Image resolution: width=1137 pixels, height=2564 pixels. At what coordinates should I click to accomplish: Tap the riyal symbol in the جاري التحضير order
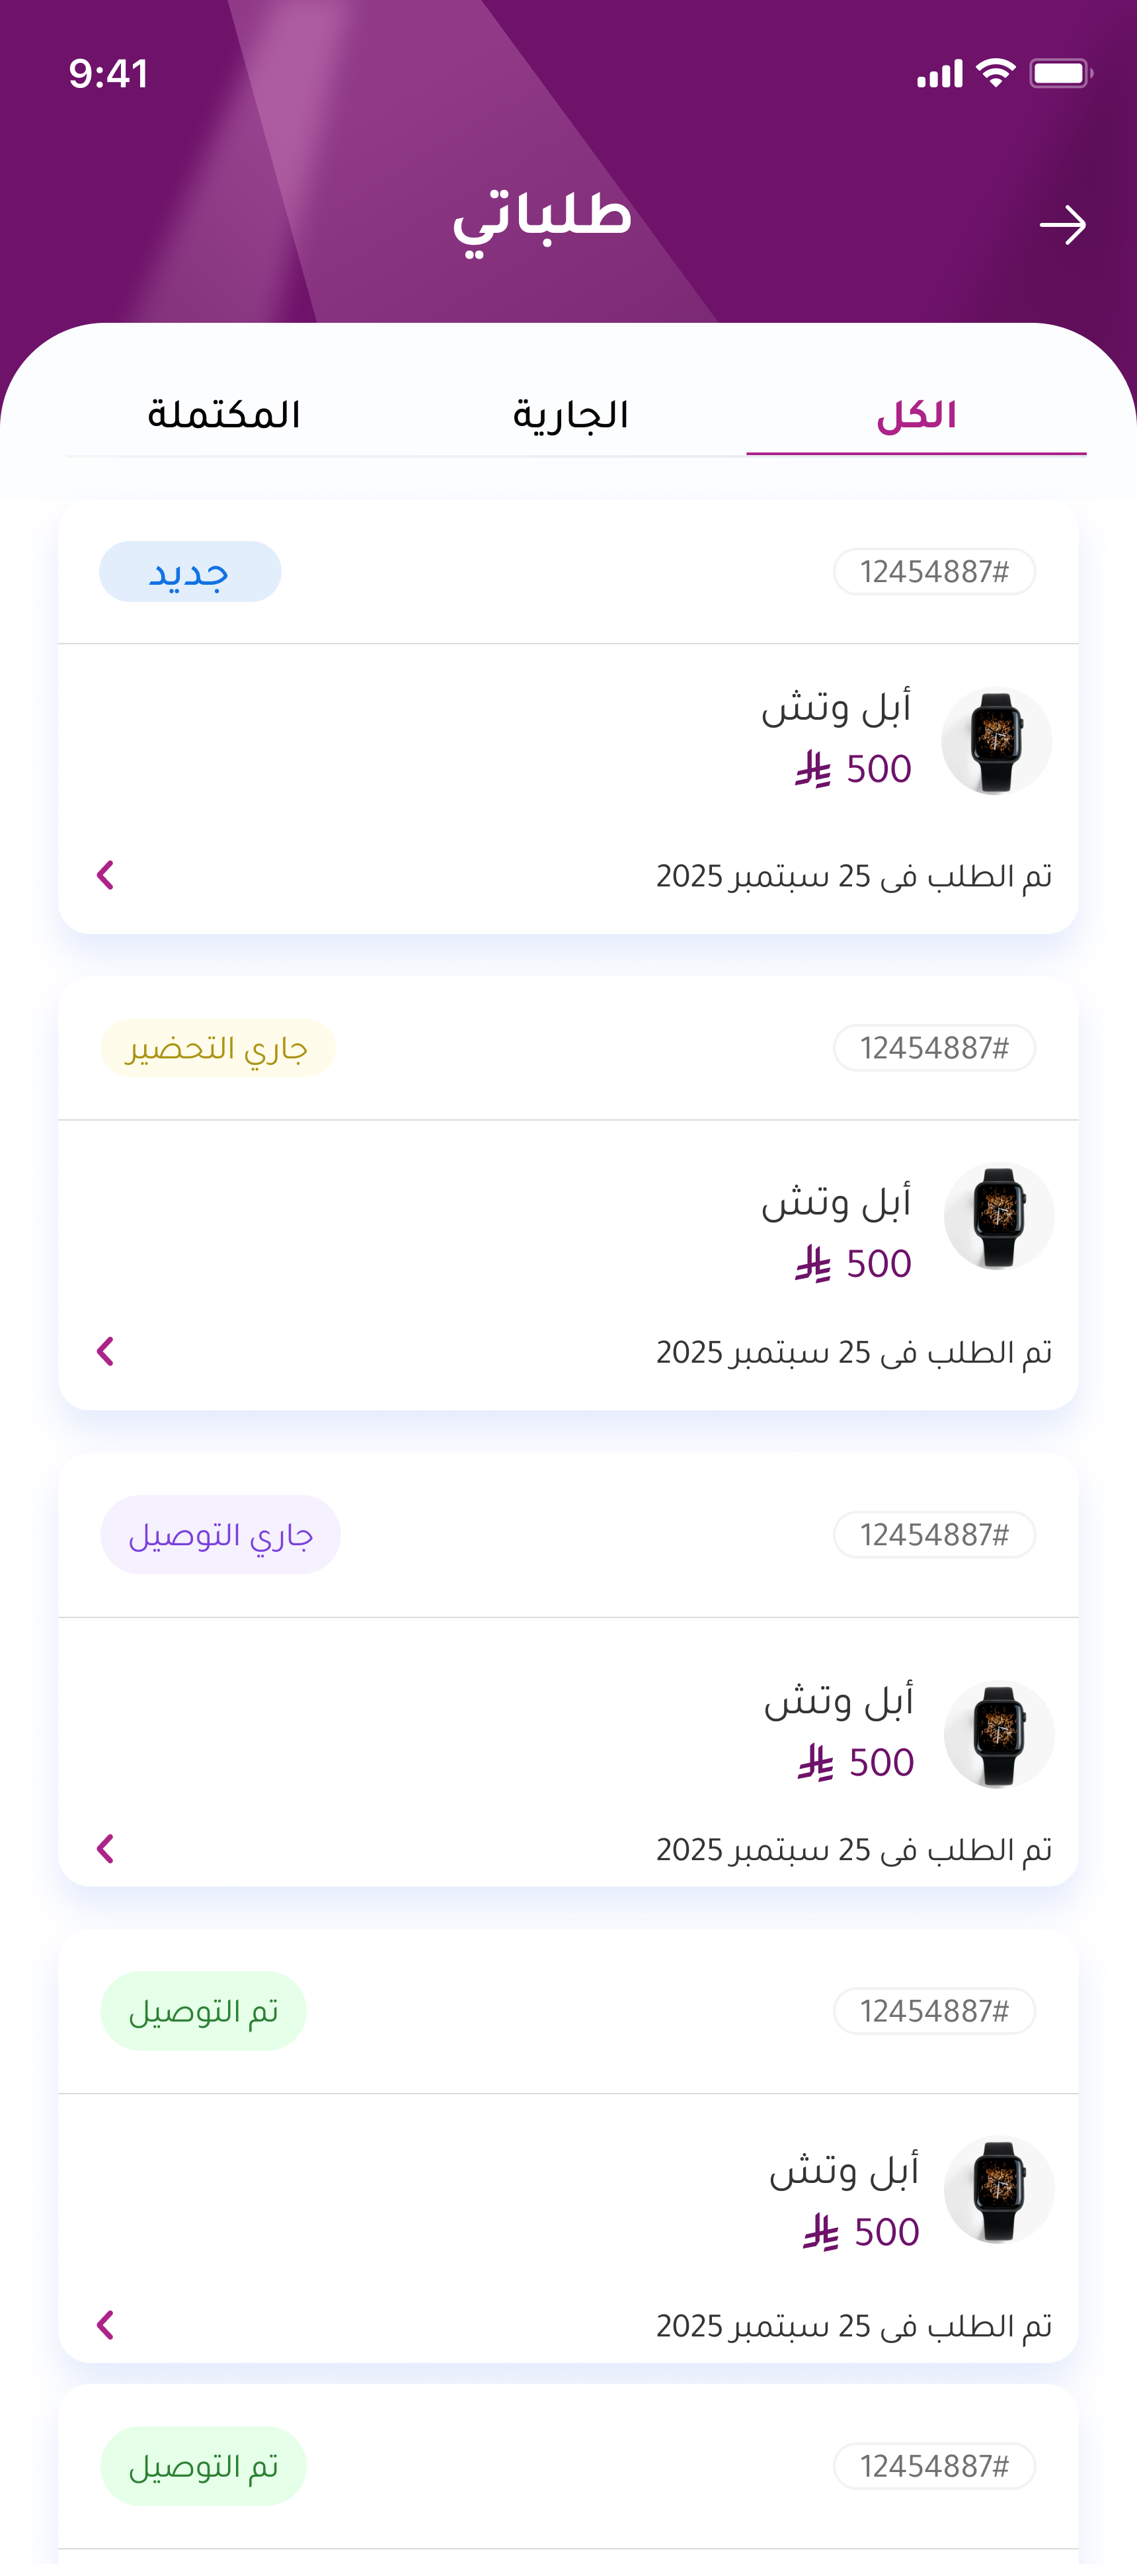pyautogui.click(x=812, y=1264)
